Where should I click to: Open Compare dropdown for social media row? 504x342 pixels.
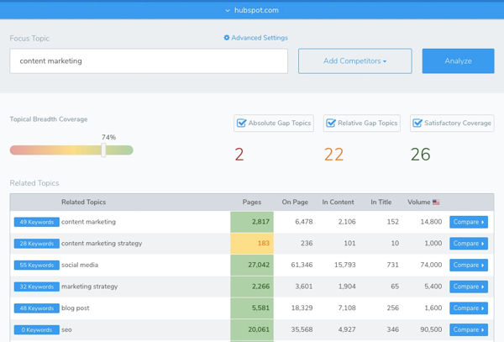pyautogui.click(x=468, y=265)
